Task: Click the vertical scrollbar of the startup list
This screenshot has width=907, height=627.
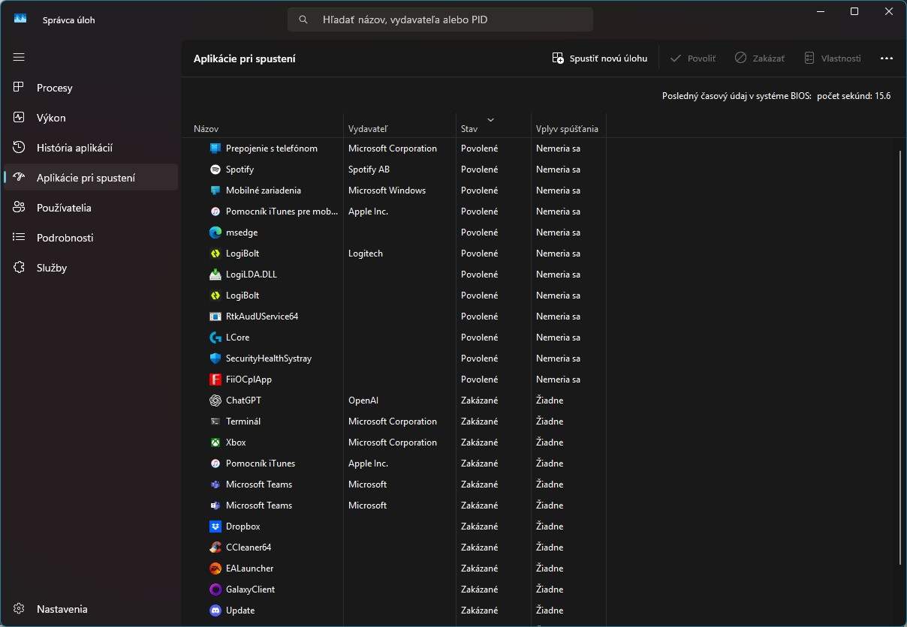Action: [901, 357]
